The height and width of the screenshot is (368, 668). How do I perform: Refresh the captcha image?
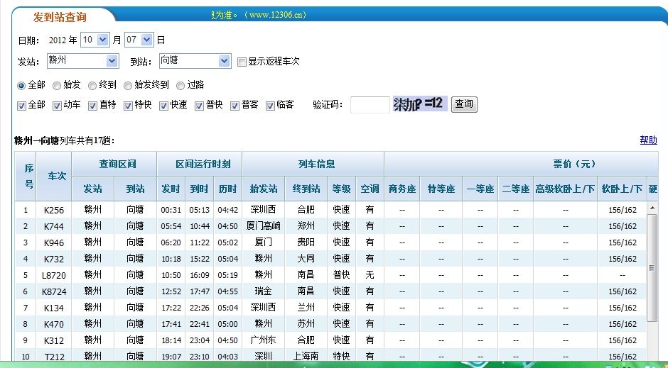tap(419, 104)
